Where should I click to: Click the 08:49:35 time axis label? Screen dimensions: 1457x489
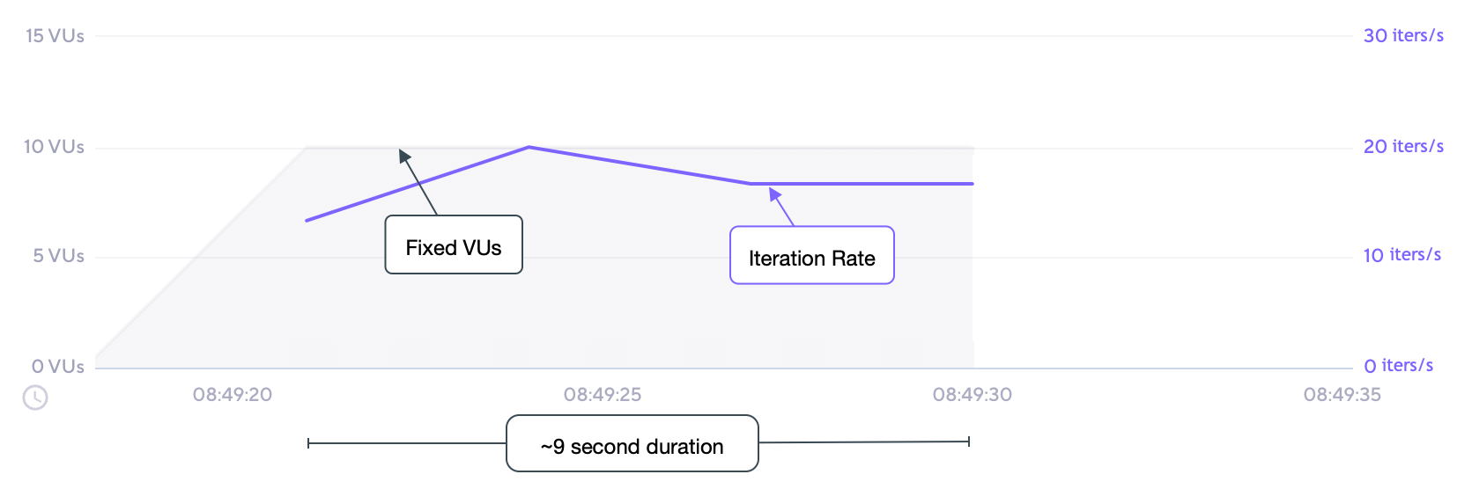coord(1342,395)
